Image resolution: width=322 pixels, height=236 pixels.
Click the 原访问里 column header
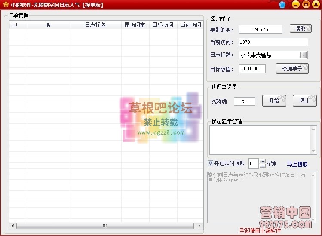(135, 25)
